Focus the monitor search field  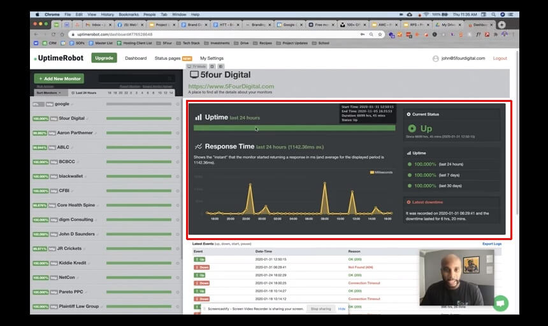coord(136,78)
